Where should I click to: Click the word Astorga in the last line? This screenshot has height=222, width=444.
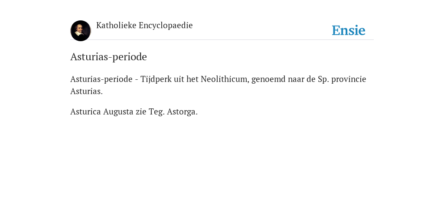coord(182,111)
